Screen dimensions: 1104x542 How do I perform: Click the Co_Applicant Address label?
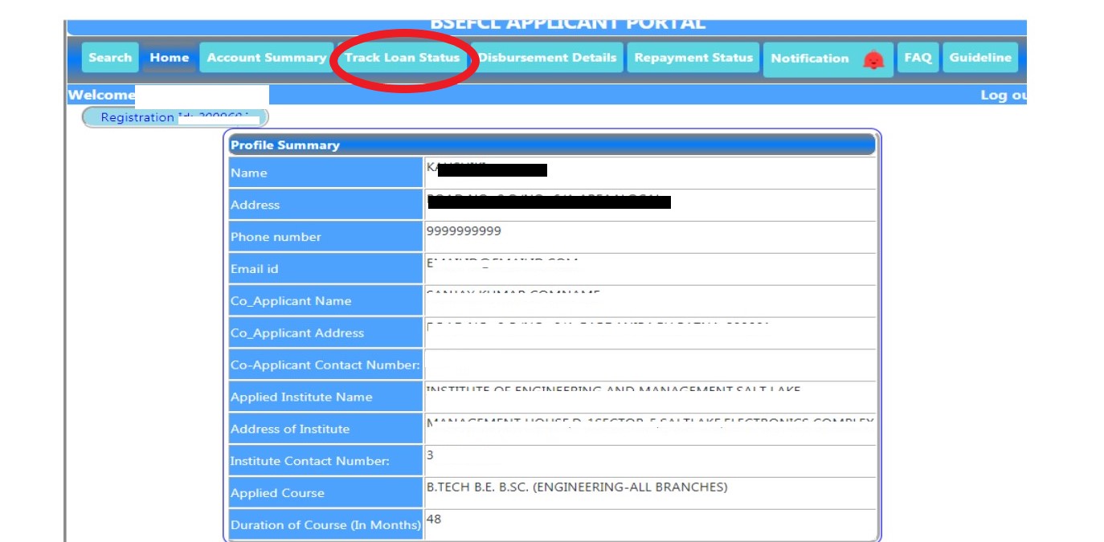coord(325,333)
